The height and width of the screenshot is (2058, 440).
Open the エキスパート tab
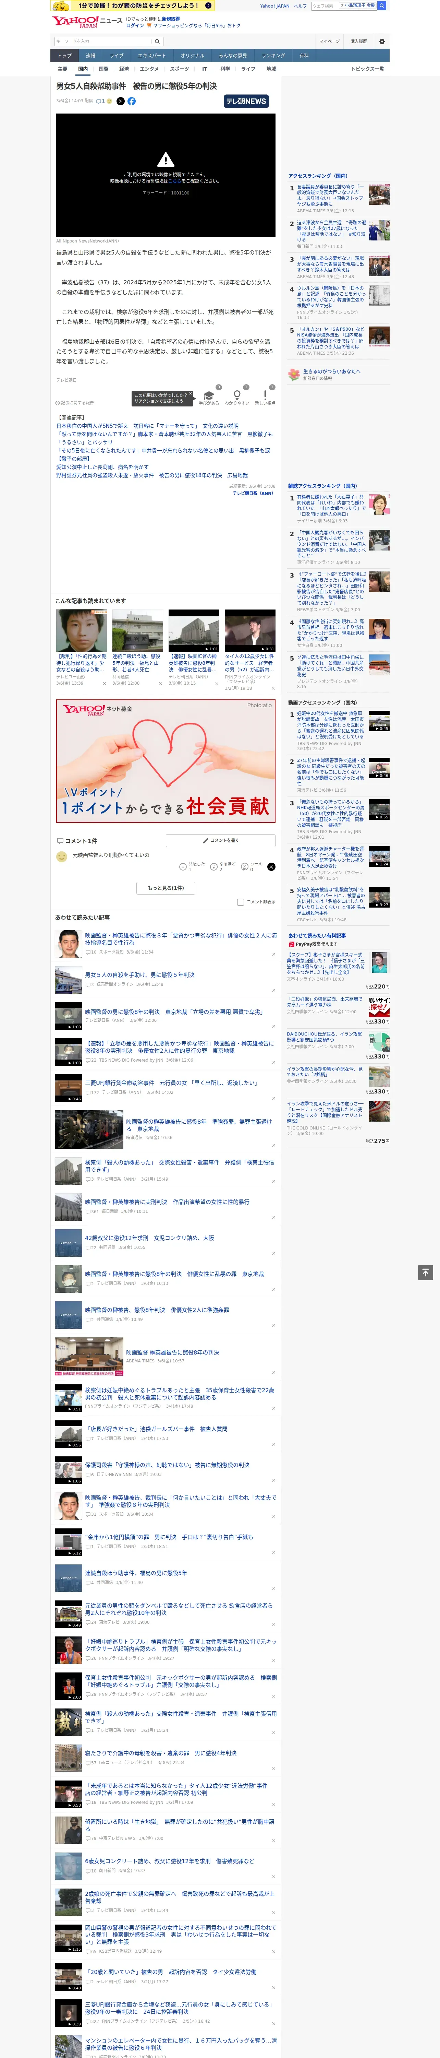[152, 55]
